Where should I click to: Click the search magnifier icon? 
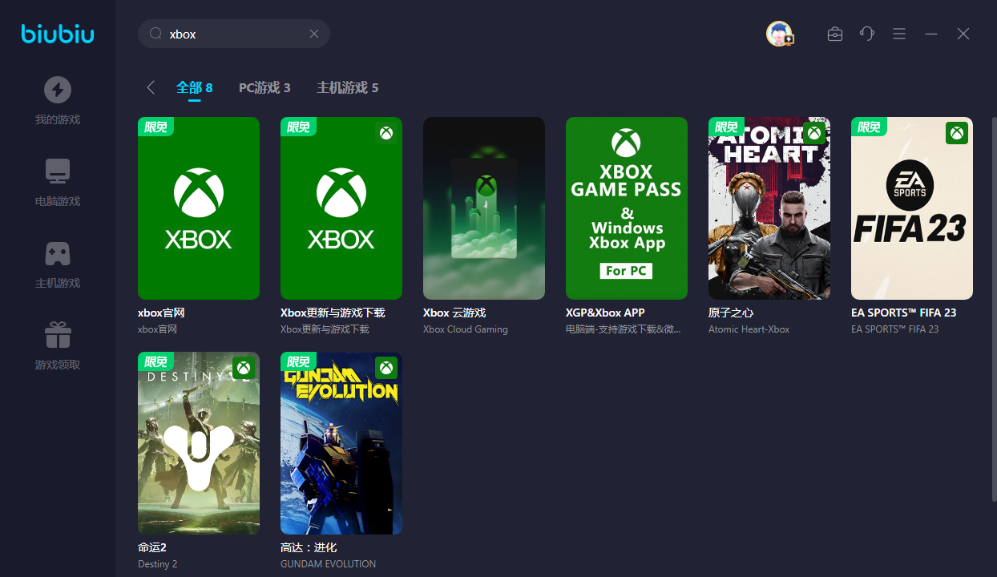(156, 34)
